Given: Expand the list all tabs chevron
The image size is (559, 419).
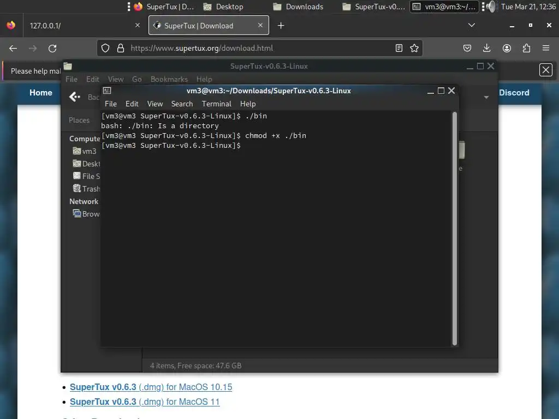Looking at the screenshot, I should click(x=472, y=25).
